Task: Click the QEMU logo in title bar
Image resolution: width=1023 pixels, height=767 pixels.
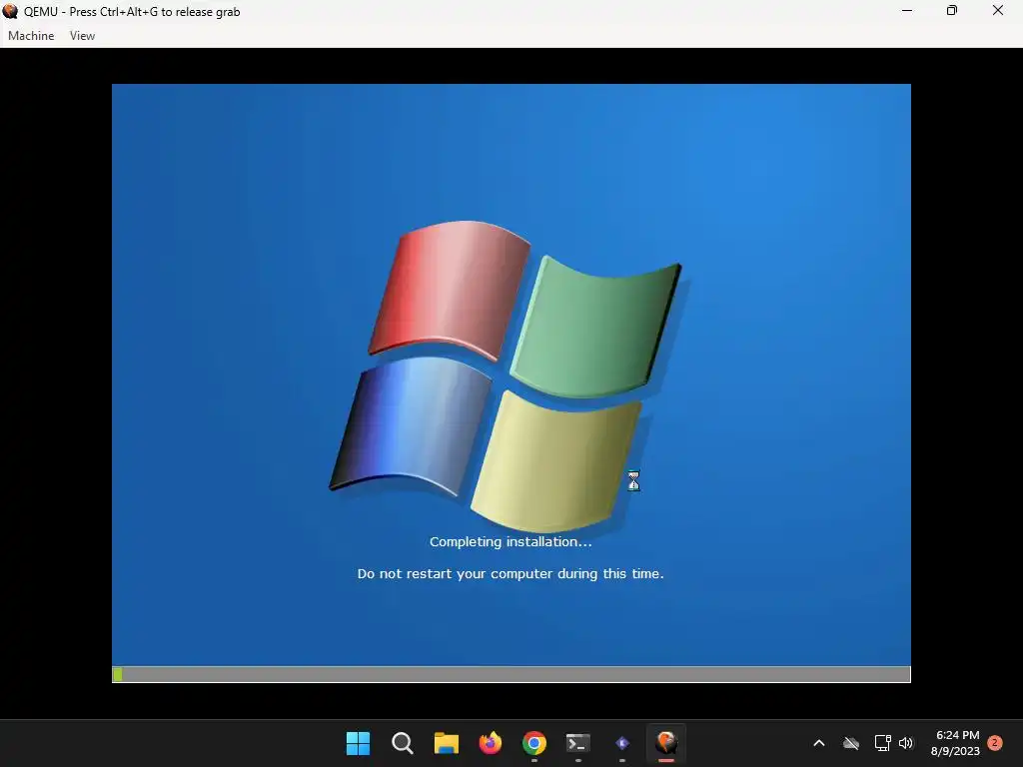Action: coord(10,11)
